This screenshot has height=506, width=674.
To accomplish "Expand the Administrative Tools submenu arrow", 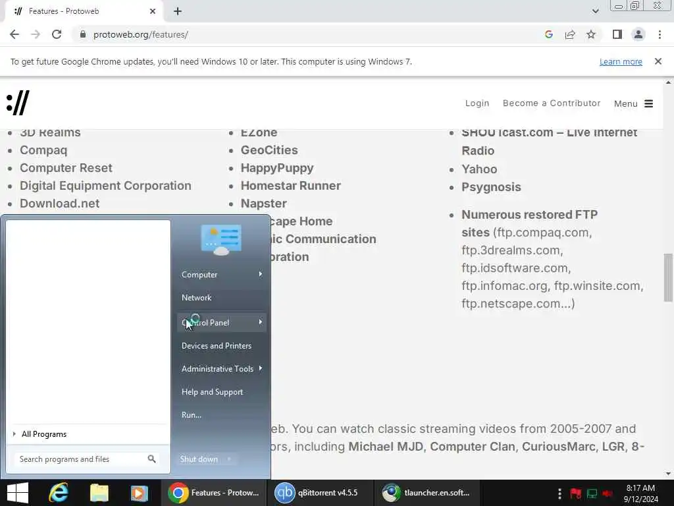I will coord(261,369).
